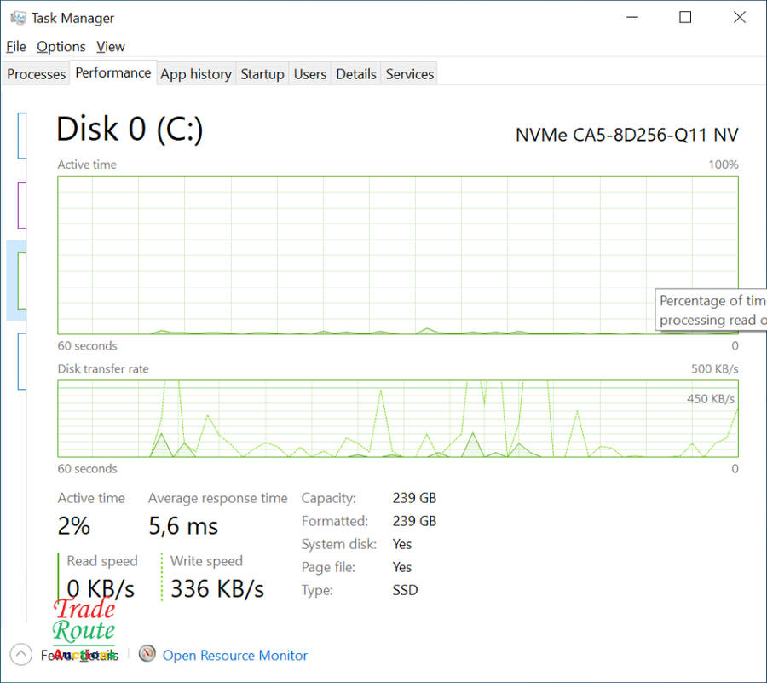The image size is (767, 683).
Task: Switch to the Processes tab
Action: click(36, 74)
